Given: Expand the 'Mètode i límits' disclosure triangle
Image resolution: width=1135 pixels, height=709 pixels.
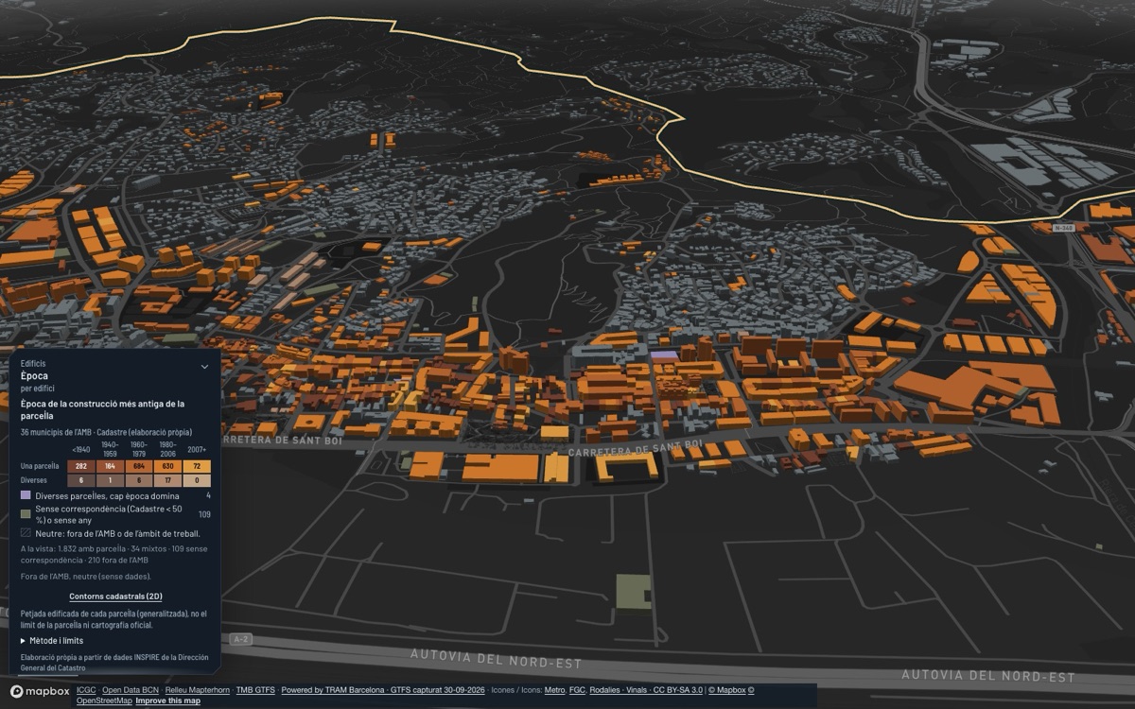Looking at the screenshot, I should pyautogui.click(x=24, y=641).
